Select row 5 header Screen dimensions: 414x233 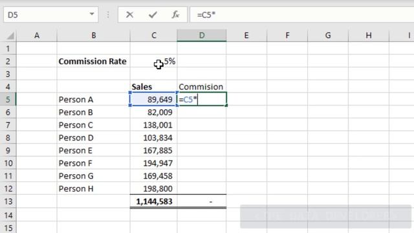click(x=8, y=99)
